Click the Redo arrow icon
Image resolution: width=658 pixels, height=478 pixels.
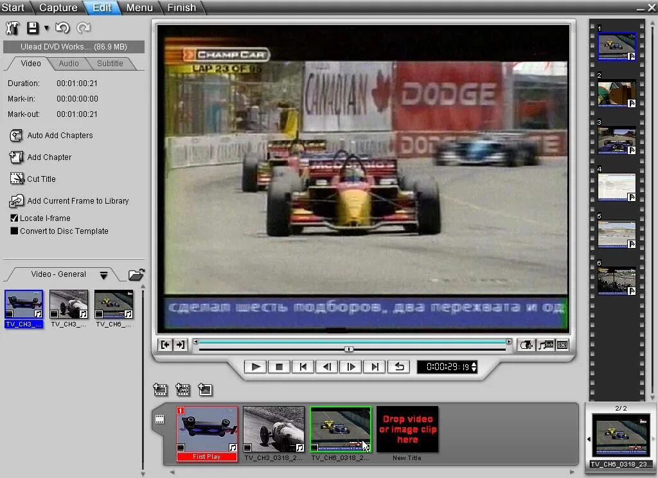(x=83, y=28)
